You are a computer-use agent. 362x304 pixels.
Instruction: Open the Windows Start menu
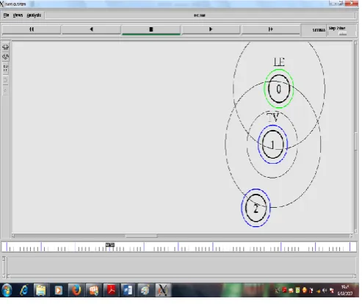pos(7,290)
